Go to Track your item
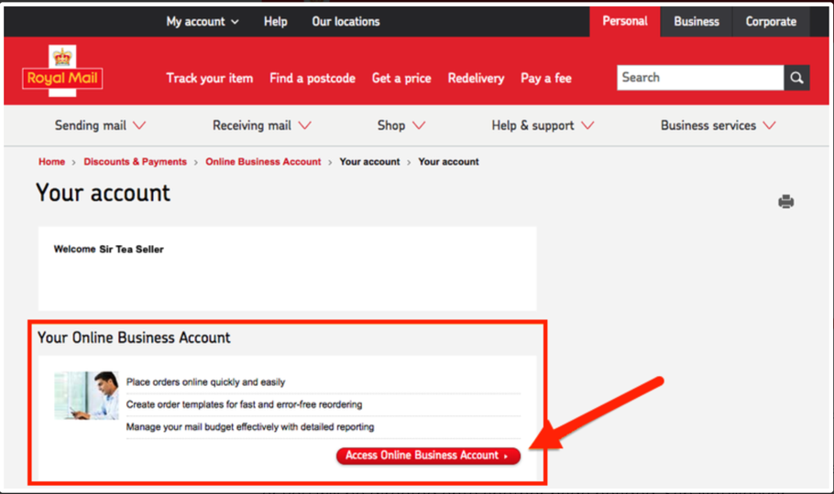 pyautogui.click(x=210, y=78)
